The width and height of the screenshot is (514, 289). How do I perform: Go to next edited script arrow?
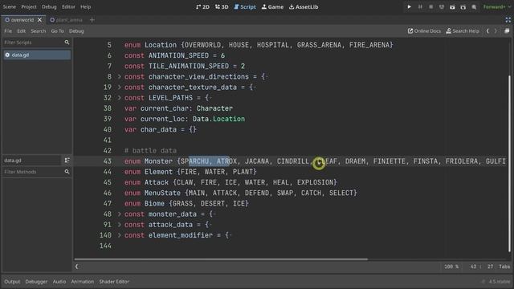[x=496, y=31]
